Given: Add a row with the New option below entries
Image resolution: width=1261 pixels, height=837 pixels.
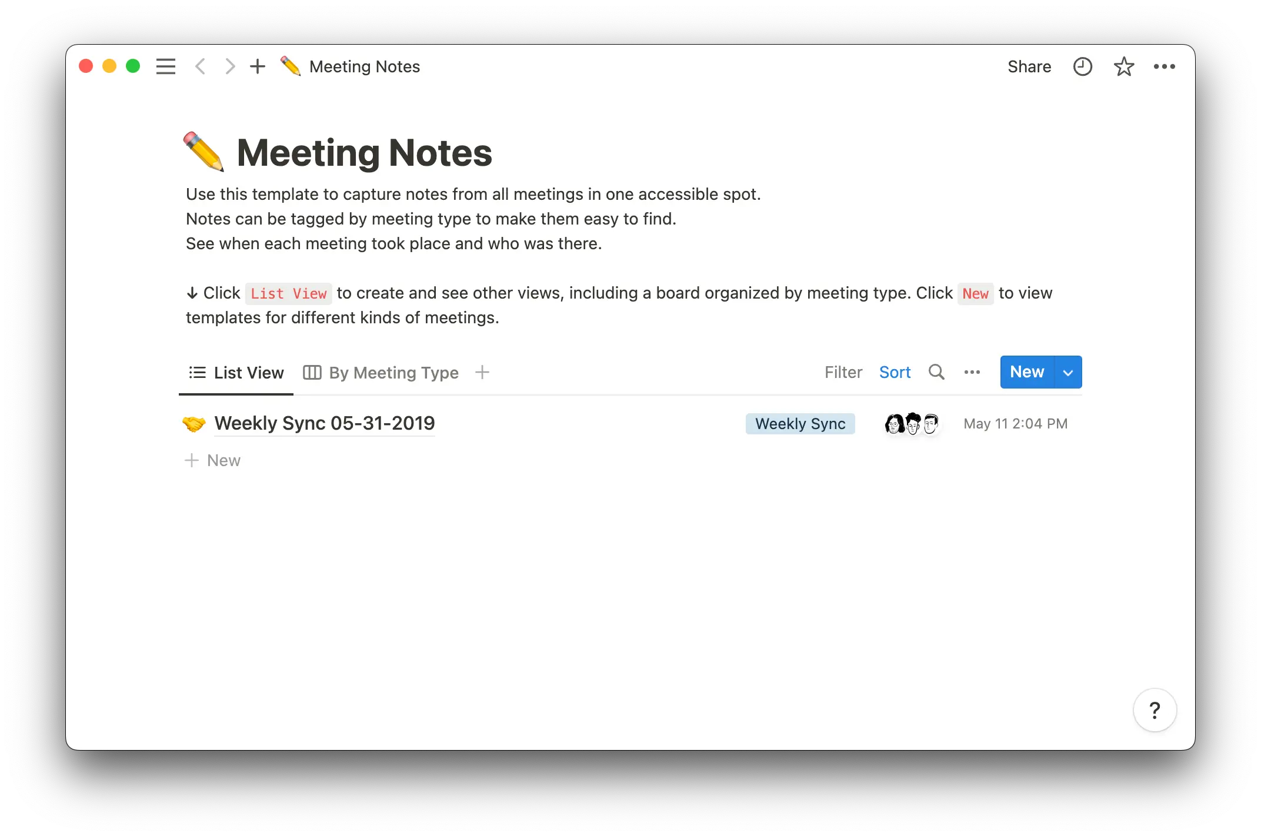Looking at the screenshot, I should [223, 460].
